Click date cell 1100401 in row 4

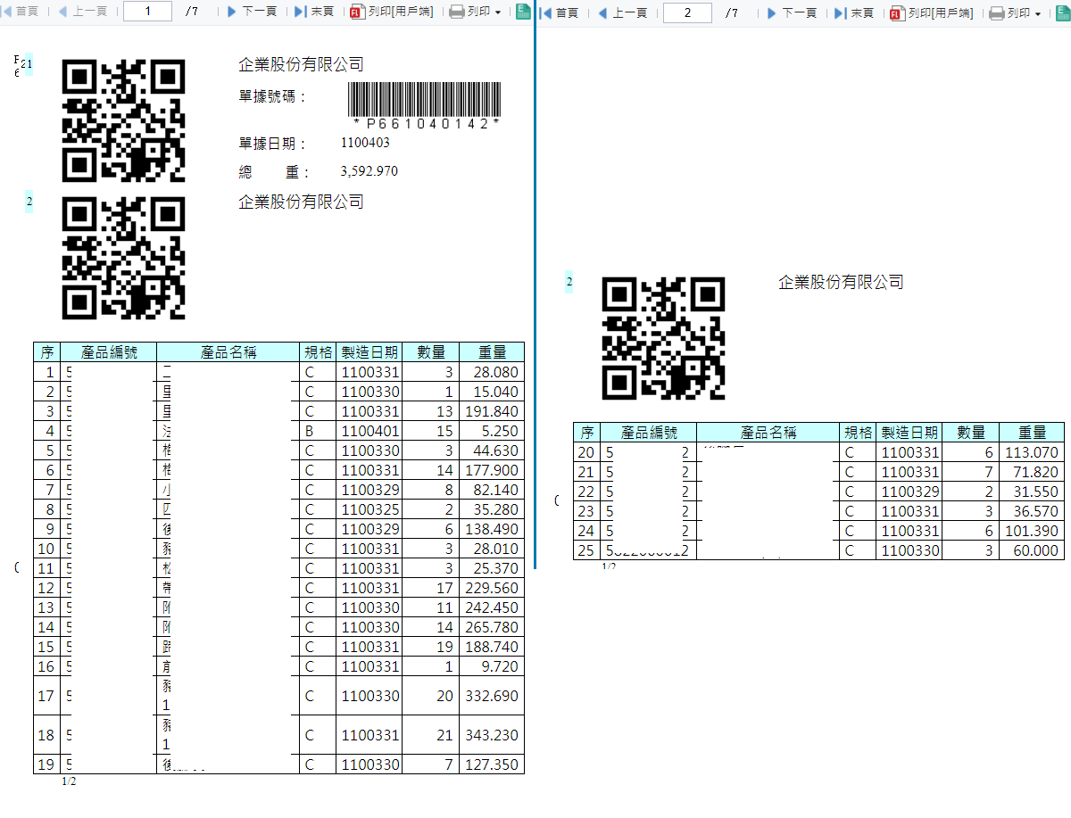point(369,431)
